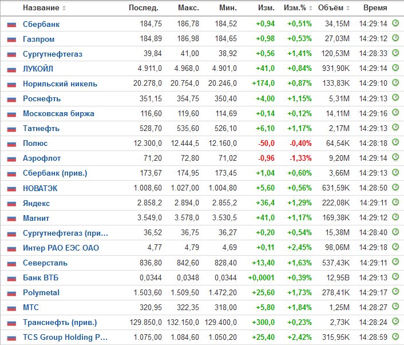Click the Russian flag beside Сбербанк (прив.)
This screenshot has width=404, height=345.
coord(11,174)
